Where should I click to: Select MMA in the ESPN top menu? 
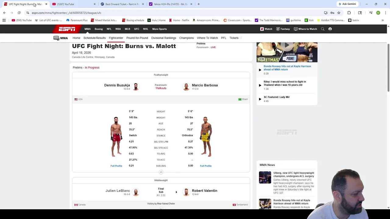coord(87,29)
